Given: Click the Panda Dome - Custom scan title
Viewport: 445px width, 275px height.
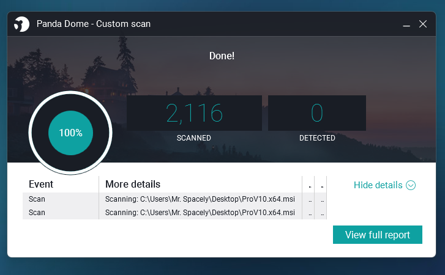Looking at the screenshot, I should coord(94,24).
